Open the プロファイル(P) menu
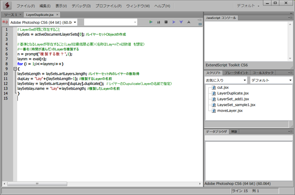This screenshot has height=195, width=295. (108, 6)
